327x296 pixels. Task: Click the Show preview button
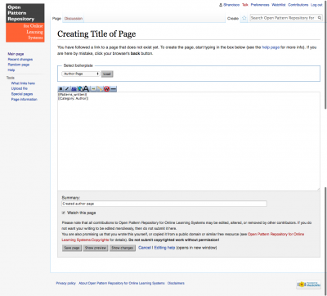click(x=96, y=248)
